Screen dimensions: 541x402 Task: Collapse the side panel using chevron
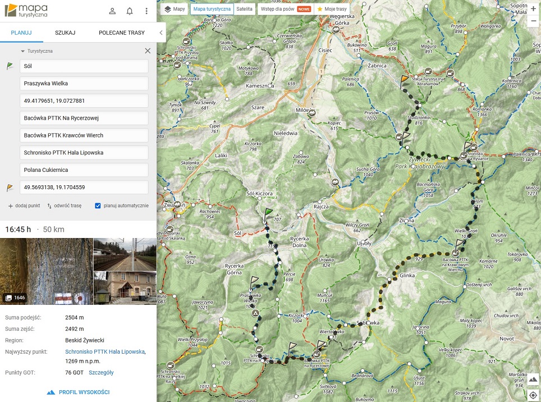161,33
